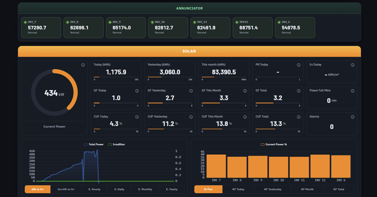Image resolution: width=377 pixels, height=197 pixels.
Task: Open GF Total chart tab
Action: pos(339,189)
